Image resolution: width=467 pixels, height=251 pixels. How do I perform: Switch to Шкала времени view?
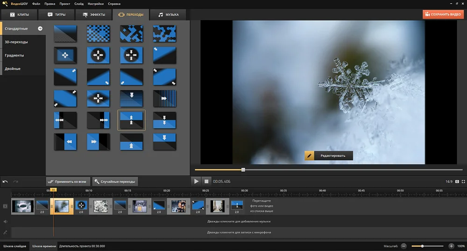(44, 246)
